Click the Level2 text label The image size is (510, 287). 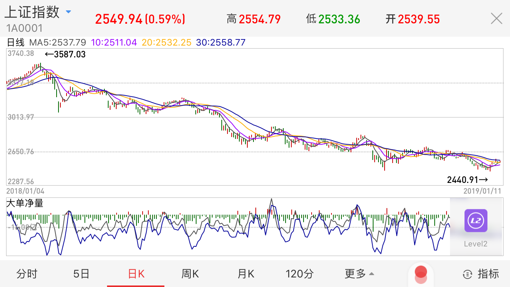coord(476,244)
